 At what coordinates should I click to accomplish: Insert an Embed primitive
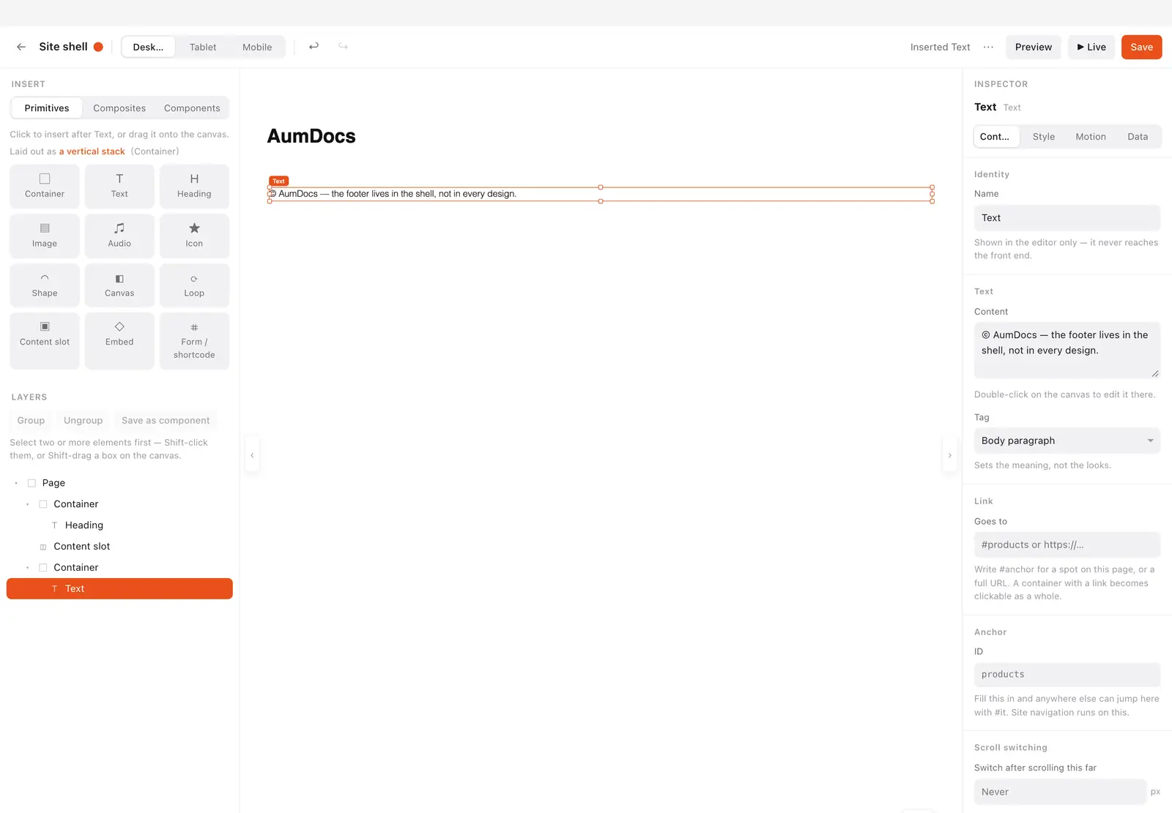coord(119,341)
